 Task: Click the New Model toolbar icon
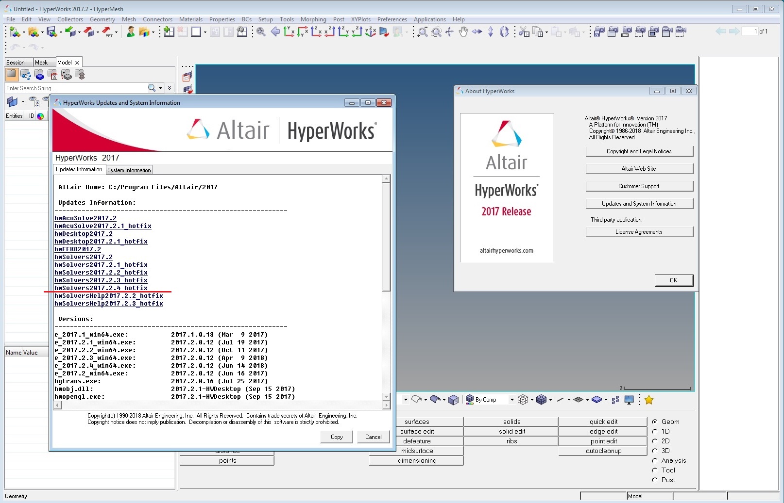point(15,32)
